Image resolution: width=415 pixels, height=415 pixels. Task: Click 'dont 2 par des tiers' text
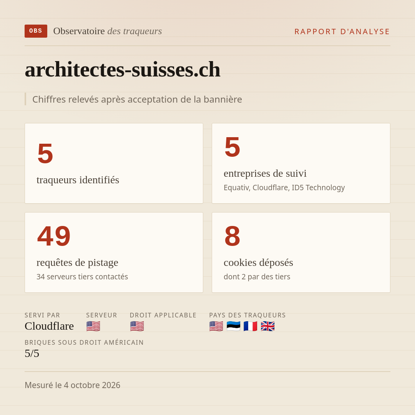click(257, 277)
